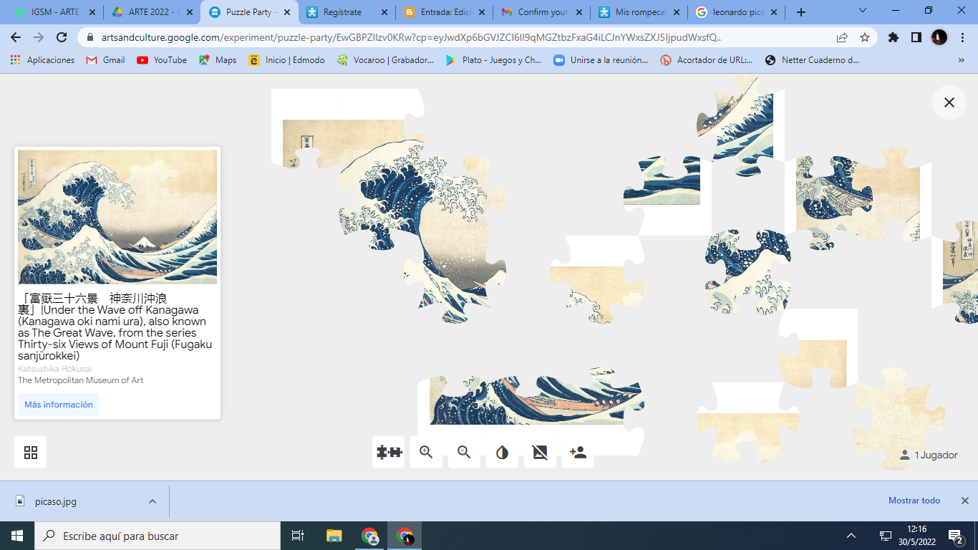The width and height of the screenshot is (978, 550).
Task: Open the Aplicaciones bookmark
Action: pyautogui.click(x=42, y=60)
